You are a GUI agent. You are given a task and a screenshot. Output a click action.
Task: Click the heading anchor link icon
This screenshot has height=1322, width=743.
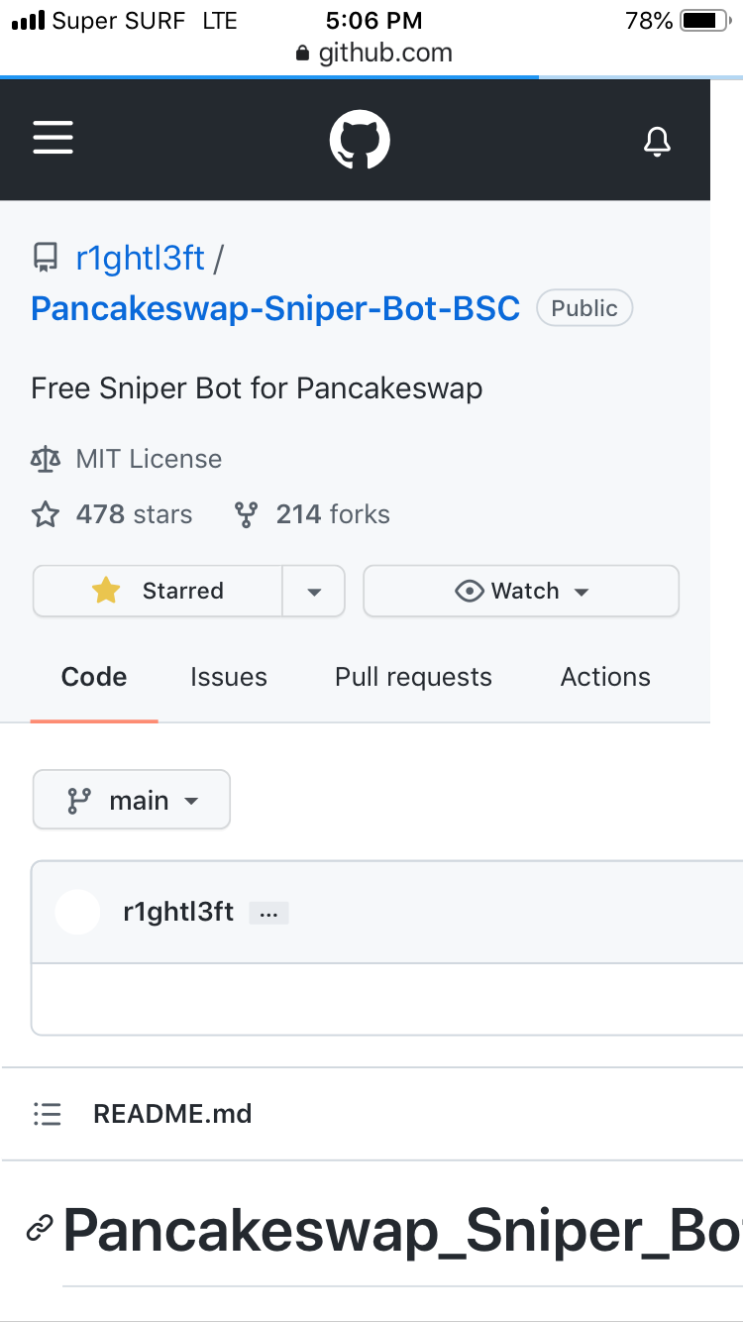pyautogui.click(x=40, y=1230)
